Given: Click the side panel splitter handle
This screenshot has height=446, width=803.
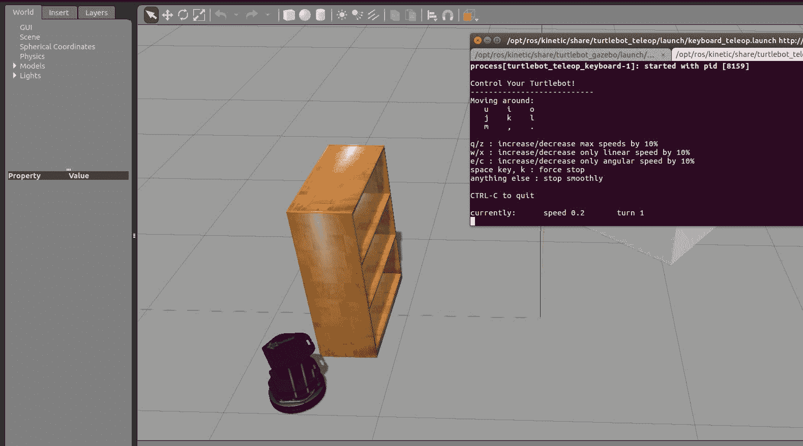Looking at the screenshot, I should click(x=134, y=236).
